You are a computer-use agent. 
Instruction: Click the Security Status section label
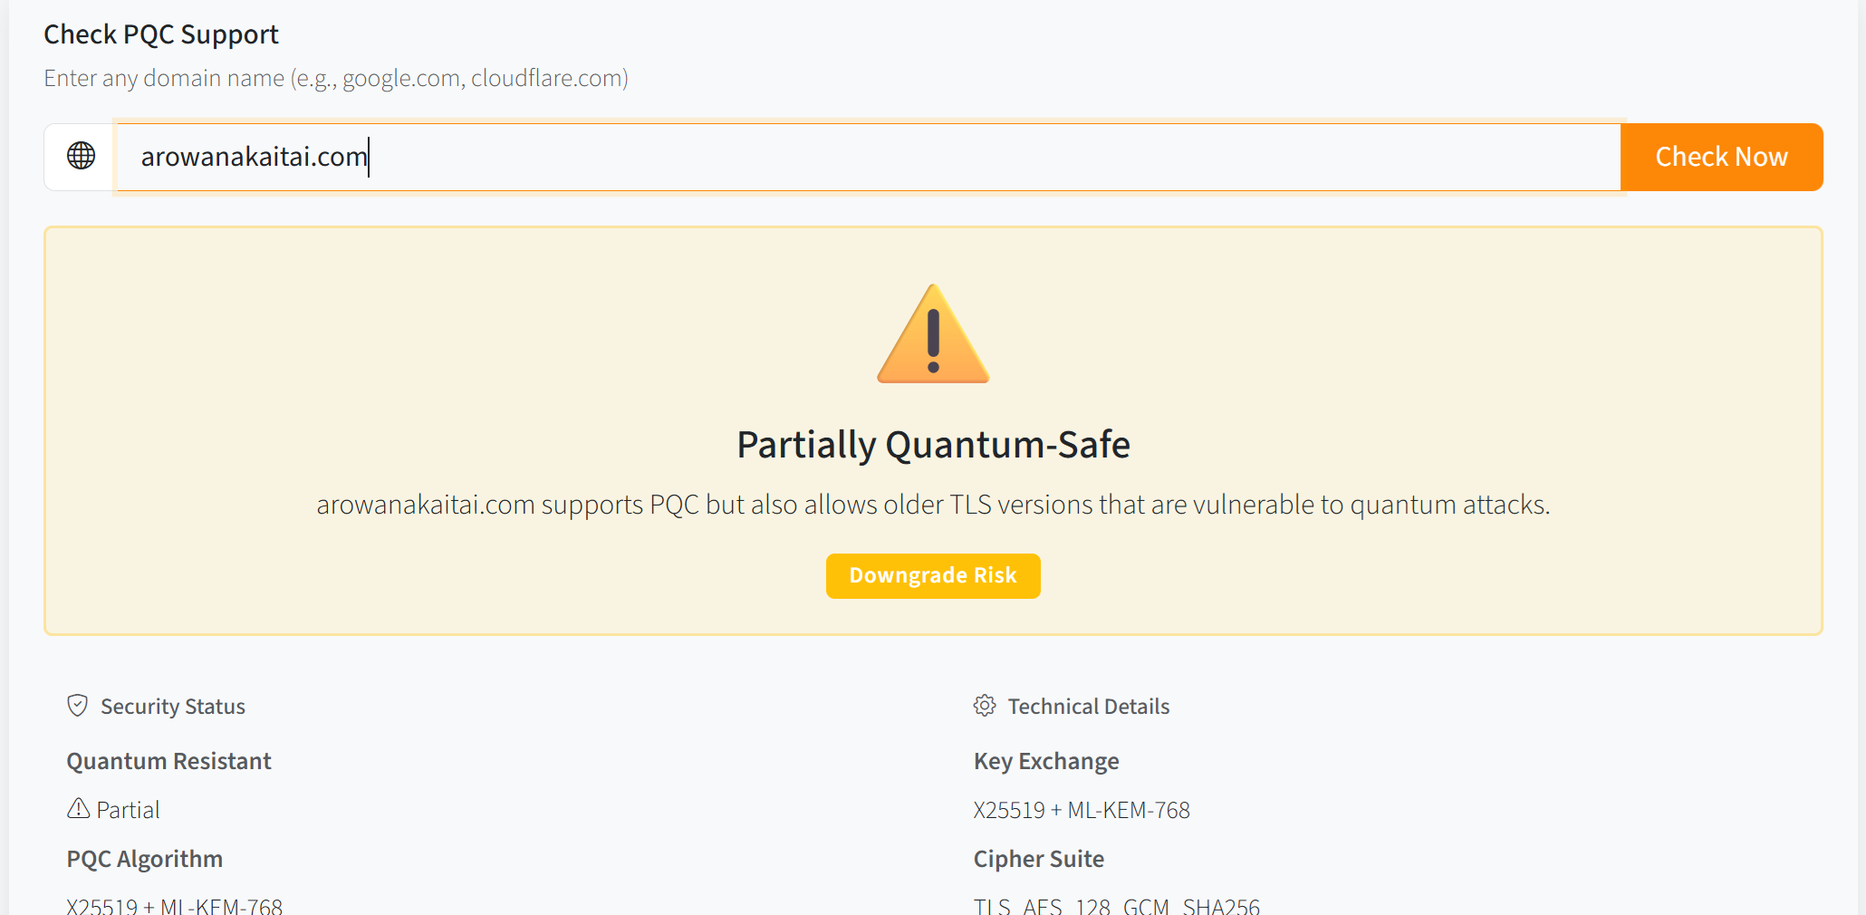click(x=173, y=707)
